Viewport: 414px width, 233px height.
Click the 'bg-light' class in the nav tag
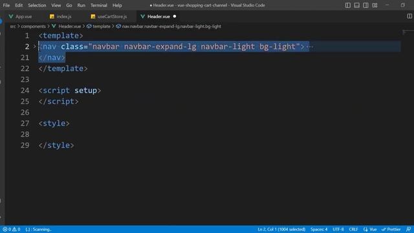point(278,47)
